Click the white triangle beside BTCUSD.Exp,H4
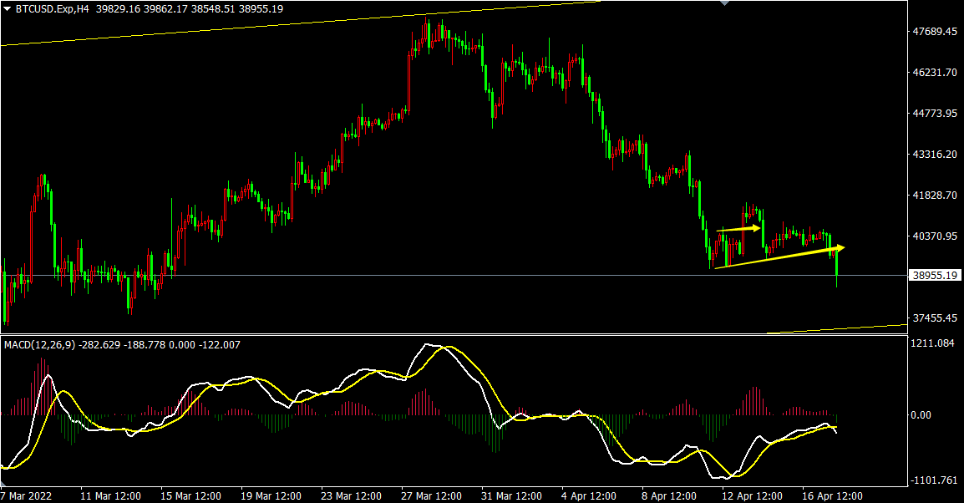This screenshot has width=964, height=503. pos(8,8)
